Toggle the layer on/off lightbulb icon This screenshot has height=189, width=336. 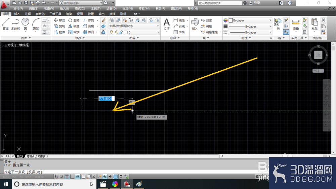(x=112, y=32)
